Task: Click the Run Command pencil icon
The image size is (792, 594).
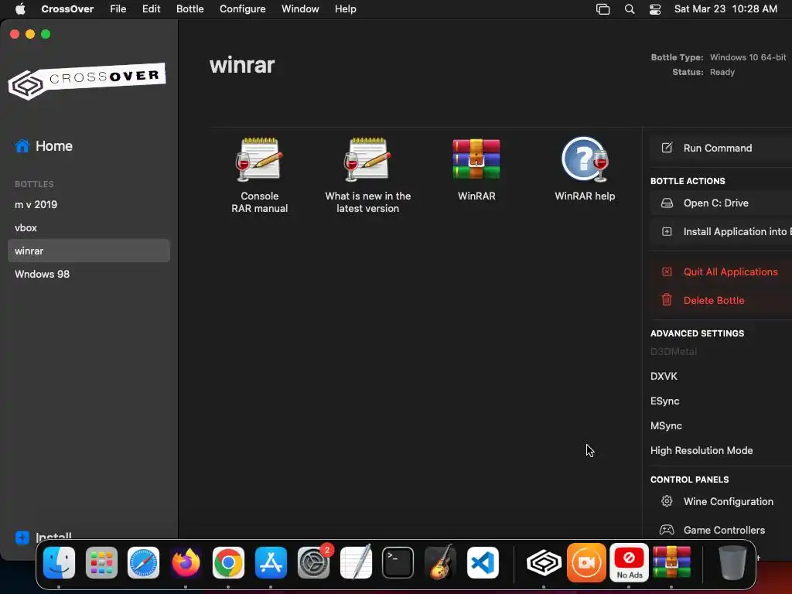Action: coord(667,148)
